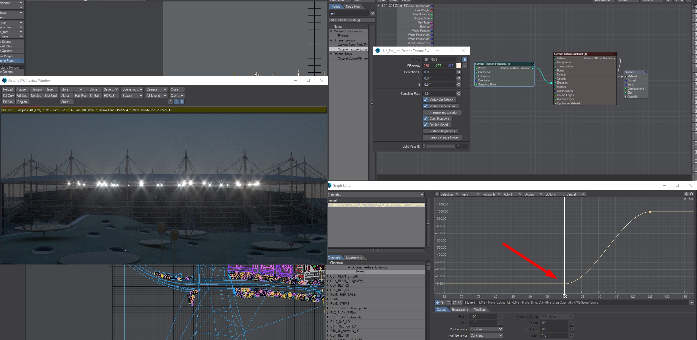This screenshot has width=697, height=340.
Task: Click the Frame field arrows icon
Action: click(x=500, y=317)
